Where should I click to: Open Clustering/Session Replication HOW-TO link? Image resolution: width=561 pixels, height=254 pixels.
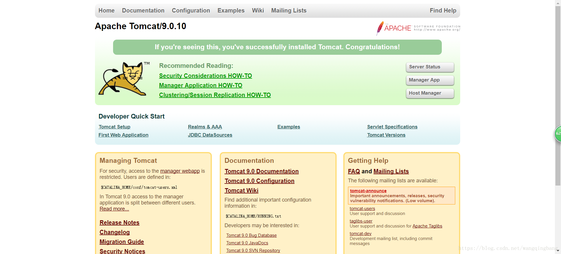[215, 95]
